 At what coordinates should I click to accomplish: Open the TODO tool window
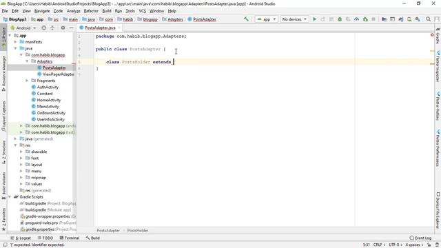tap(45, 238)
